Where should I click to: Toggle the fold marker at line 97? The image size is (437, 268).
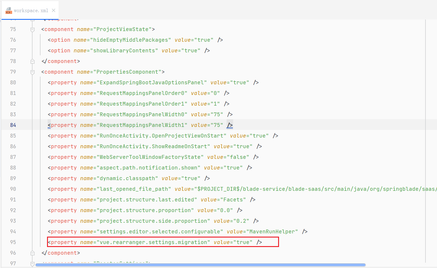click(33, 264)
